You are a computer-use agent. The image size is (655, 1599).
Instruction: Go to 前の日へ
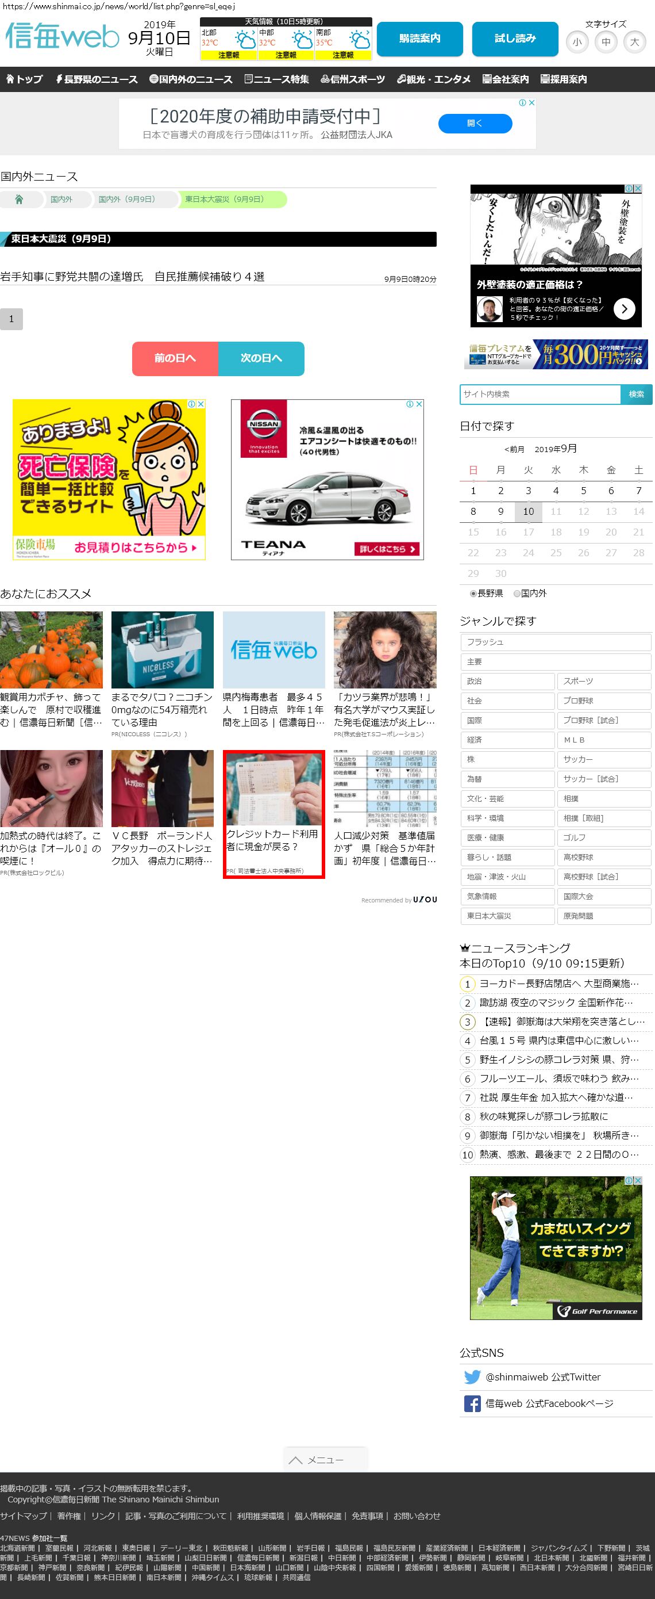[175, 358]
